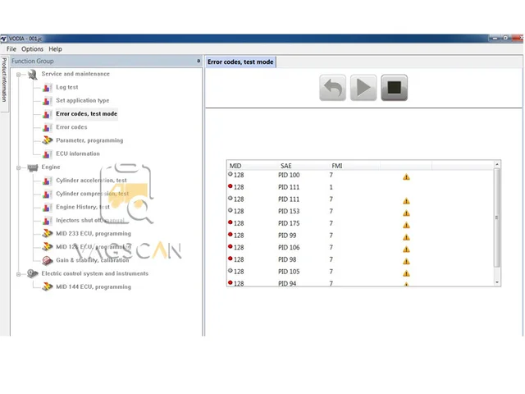Start the test with play button
This screenshot has height=394, width=525.
point(363,88)
